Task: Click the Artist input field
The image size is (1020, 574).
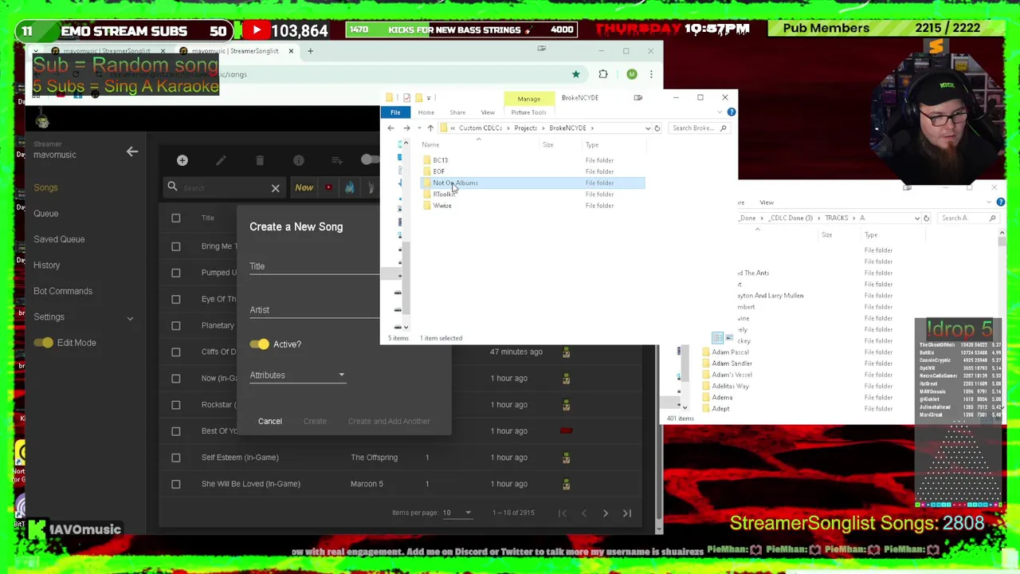Action: click(x=315, y=310)
